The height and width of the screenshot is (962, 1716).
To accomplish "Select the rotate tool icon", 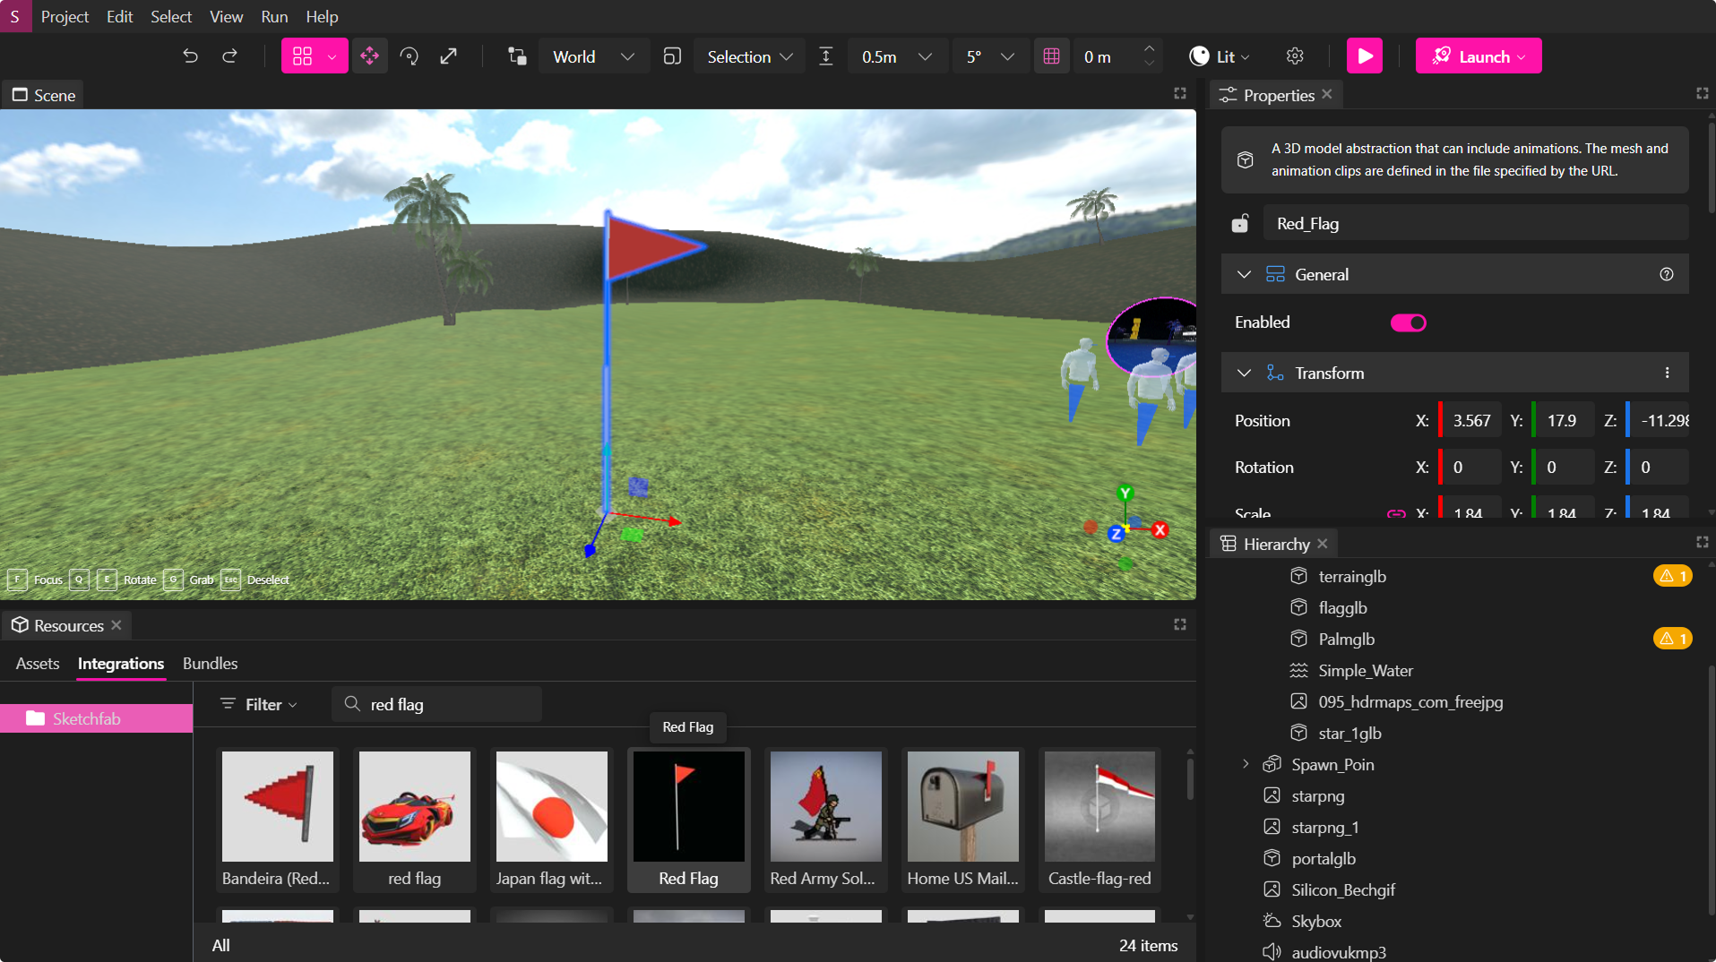I will click(410, 56).
